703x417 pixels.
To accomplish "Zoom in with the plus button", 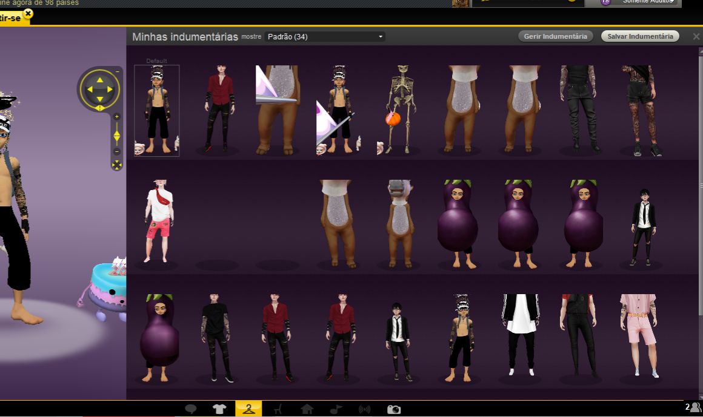I will (x=116, y=117).
